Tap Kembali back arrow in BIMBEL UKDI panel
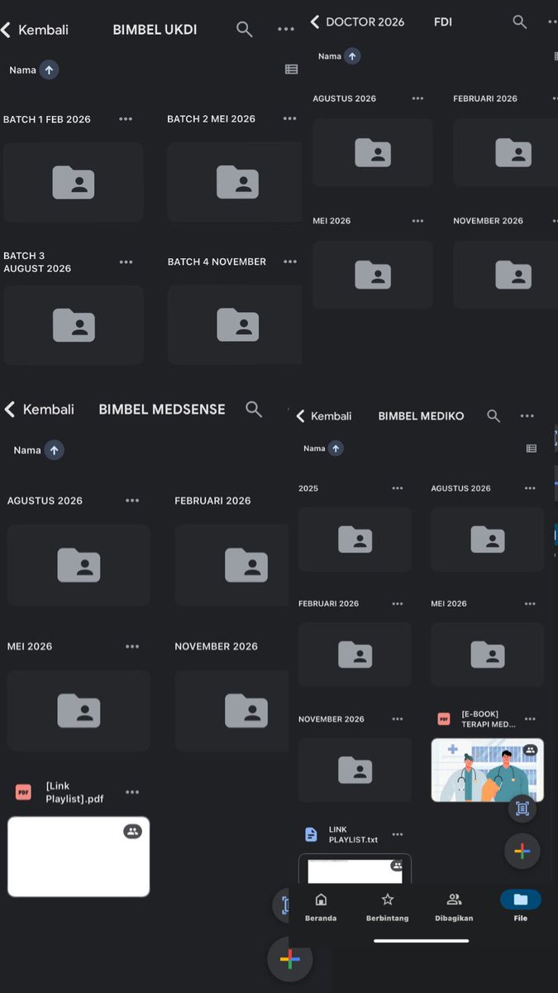 (7, 30)
